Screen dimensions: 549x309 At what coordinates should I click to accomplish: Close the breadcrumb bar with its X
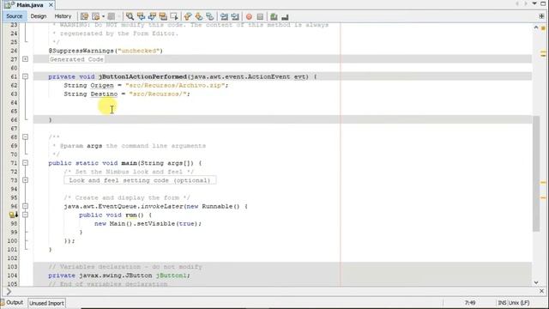click(541, 291)
